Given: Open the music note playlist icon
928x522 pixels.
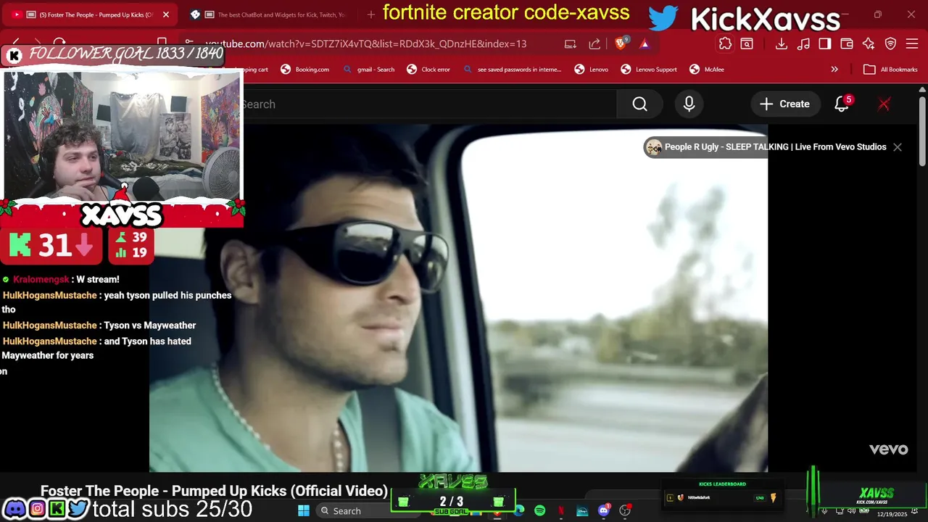Looking at the screenshot, I should (803, 43).
